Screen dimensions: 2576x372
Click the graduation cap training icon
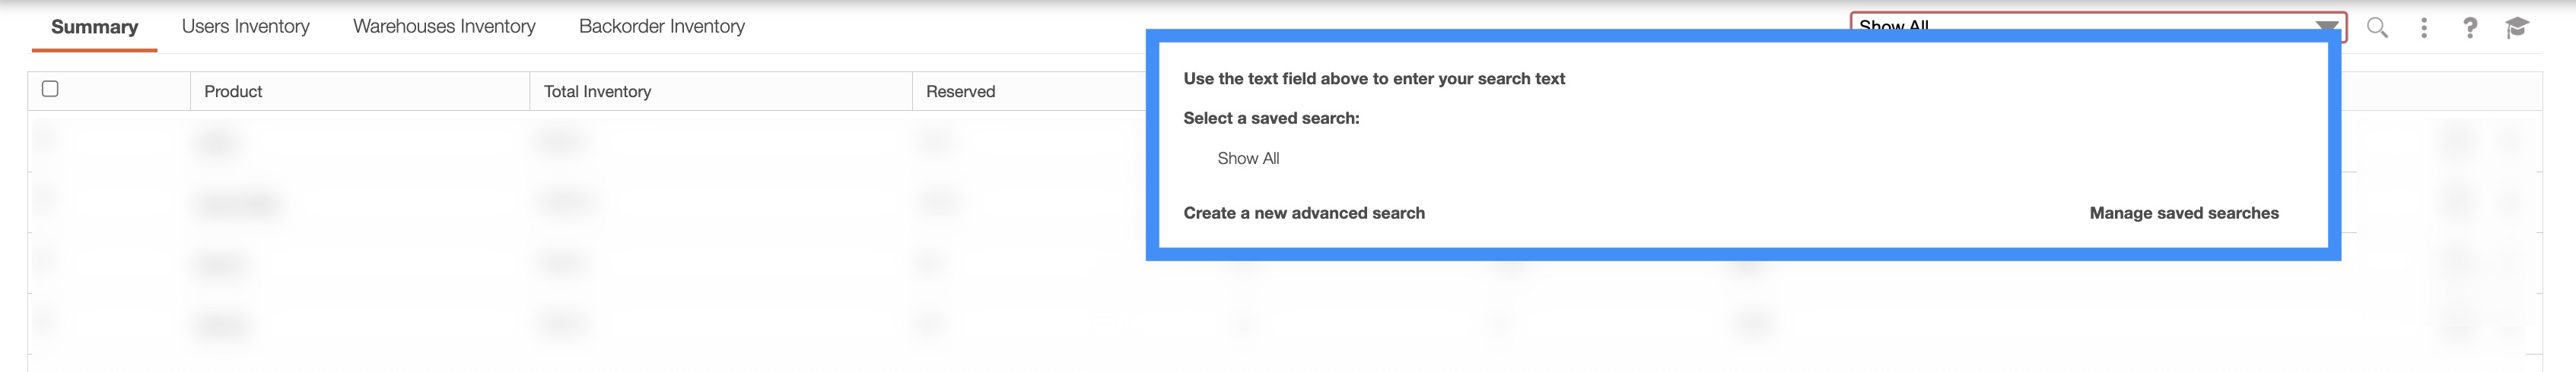pyautogui.click(x=2517, y=28)
